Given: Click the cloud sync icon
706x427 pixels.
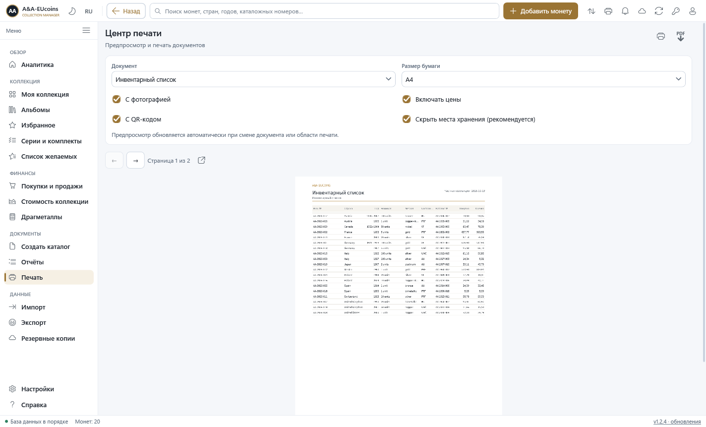Looking at the screenshot, I should pos(642,11).
